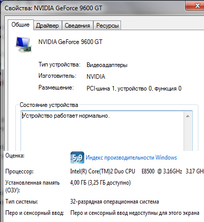Click the Изготовитель: label
This screenshot has width=204, height=222.
coord(57,76)
